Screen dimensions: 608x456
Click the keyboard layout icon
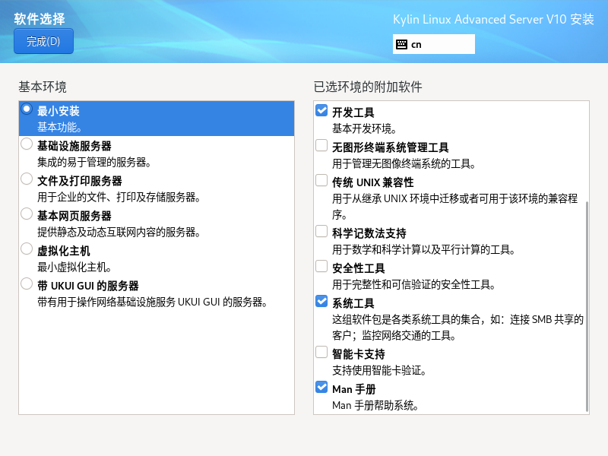point(402,44)
